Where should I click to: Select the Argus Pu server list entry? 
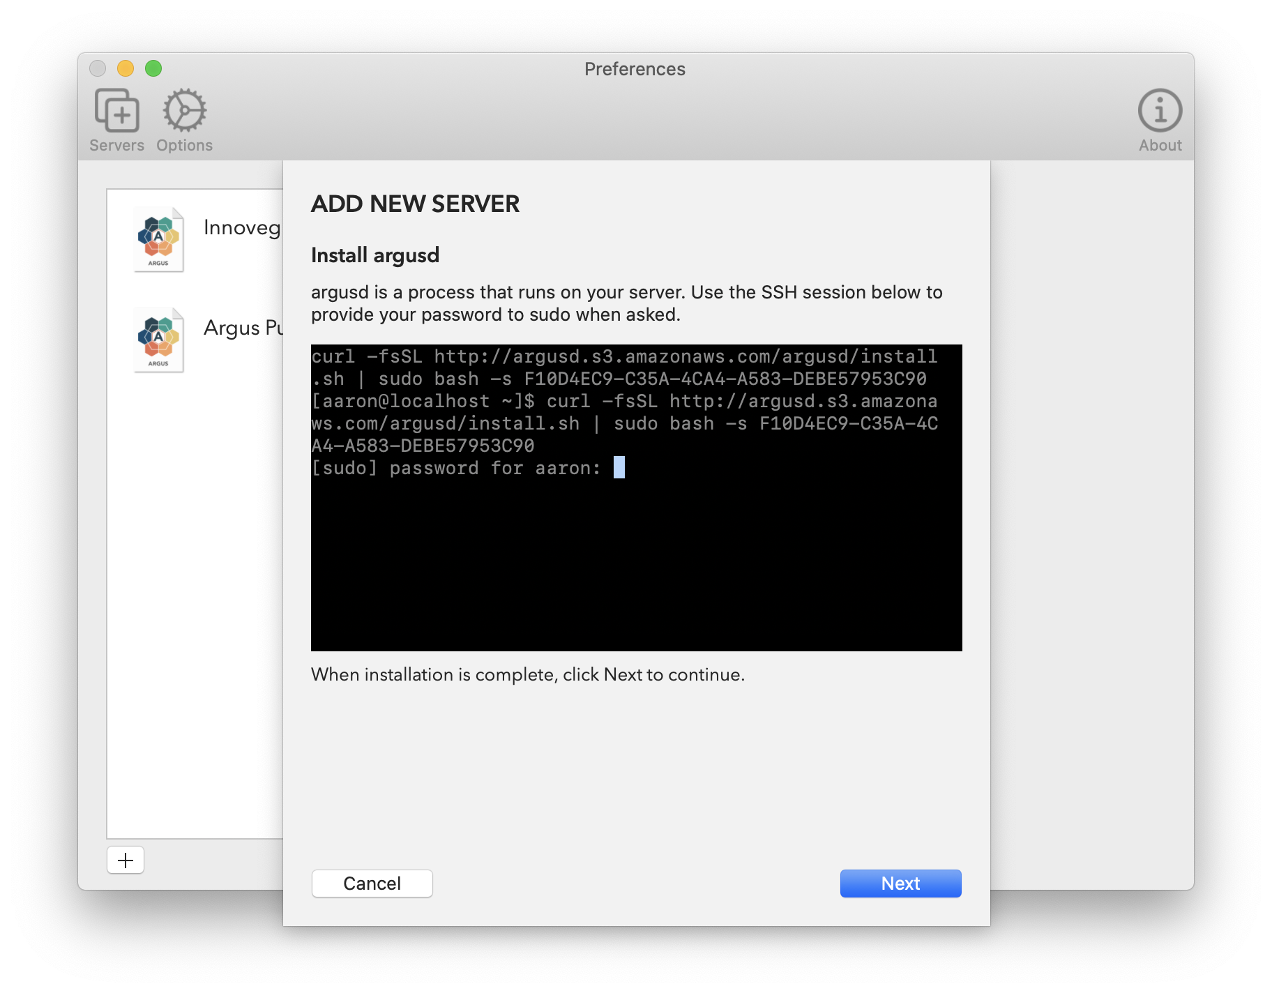pyautogui.click(x=195, y=340)
